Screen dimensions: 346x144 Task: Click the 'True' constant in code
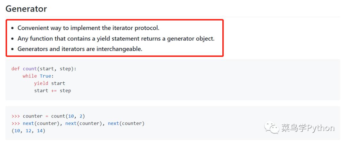[45, 76]
